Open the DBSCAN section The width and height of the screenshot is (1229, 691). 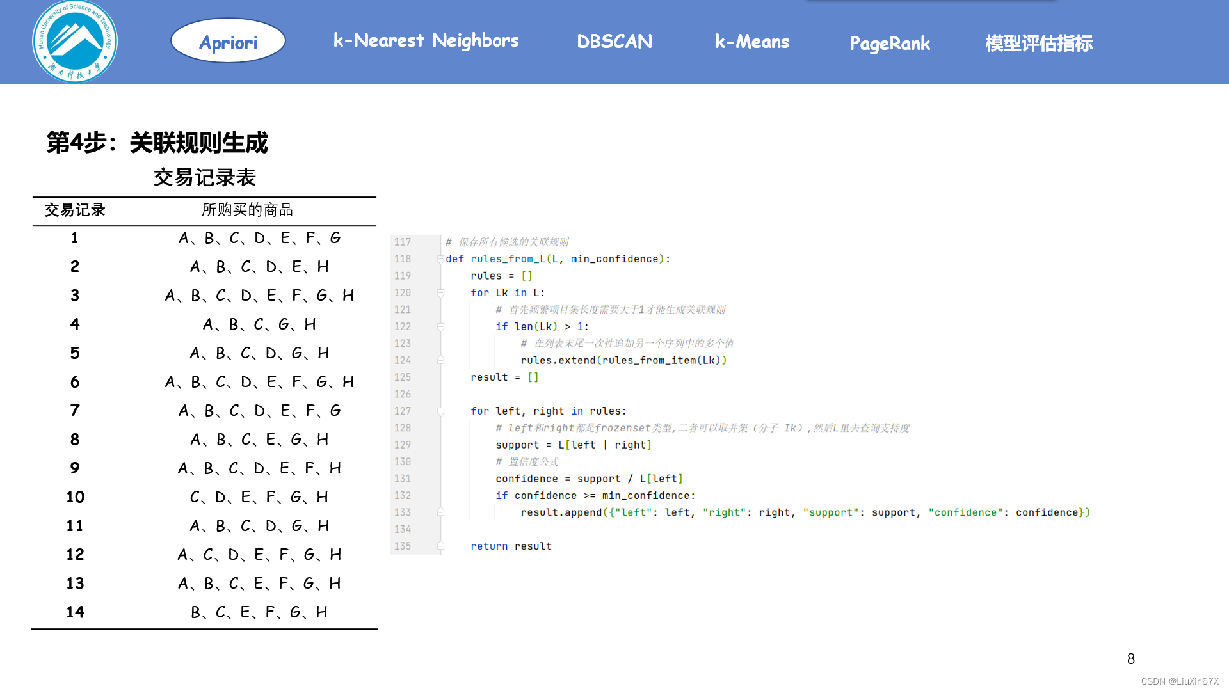click(x=614, y=42)
